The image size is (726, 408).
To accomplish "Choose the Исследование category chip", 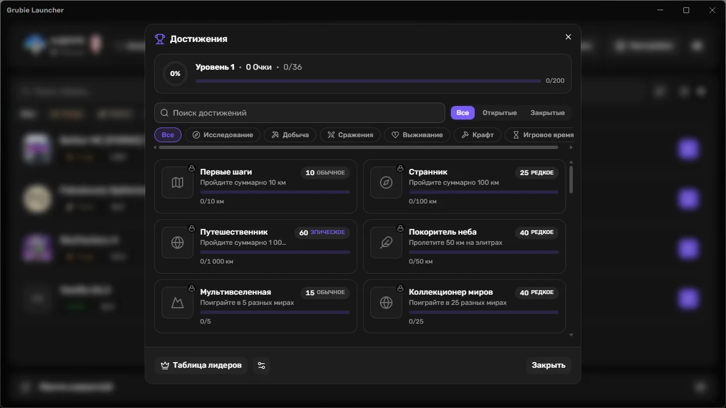I will pyautogui.click(x=223, y=135).
